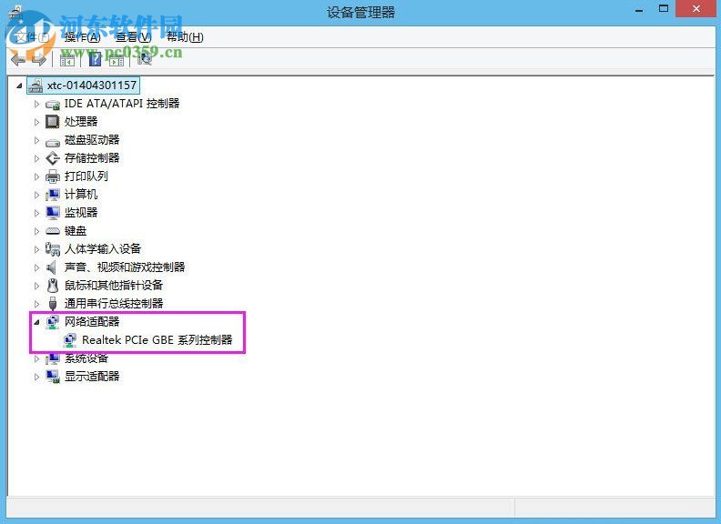Click the IDE ATA/ATAPI controller icon
Image resolution: width=721 pixels, height=524 pixels.
[x=53, y=105]
